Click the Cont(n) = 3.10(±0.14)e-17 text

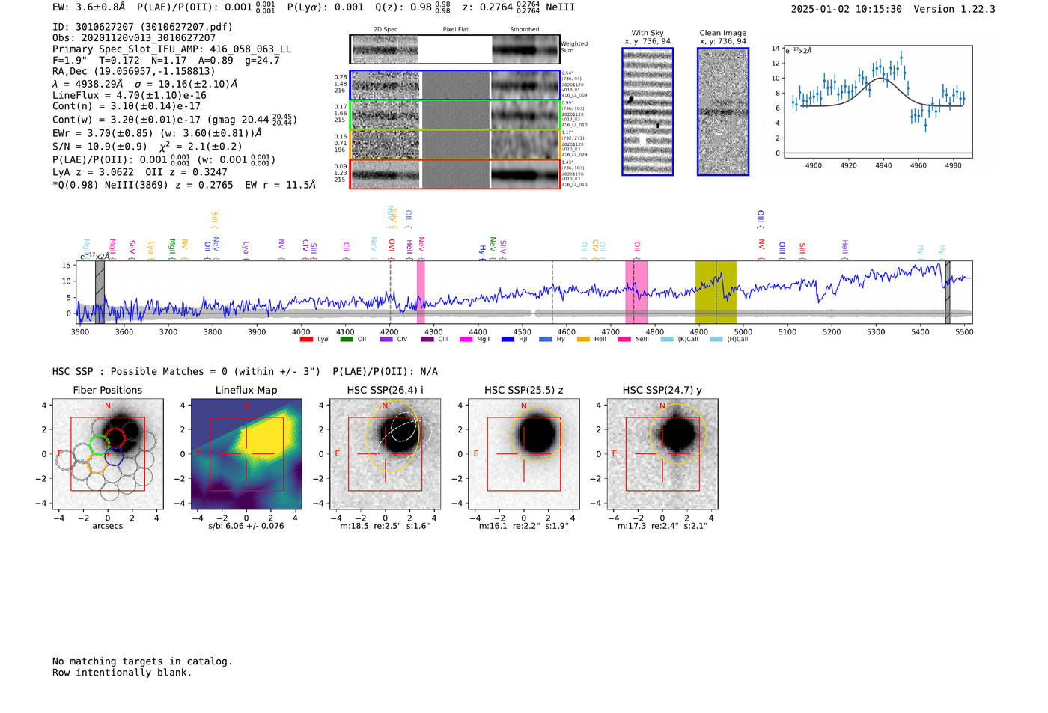(x=127, y=106)
